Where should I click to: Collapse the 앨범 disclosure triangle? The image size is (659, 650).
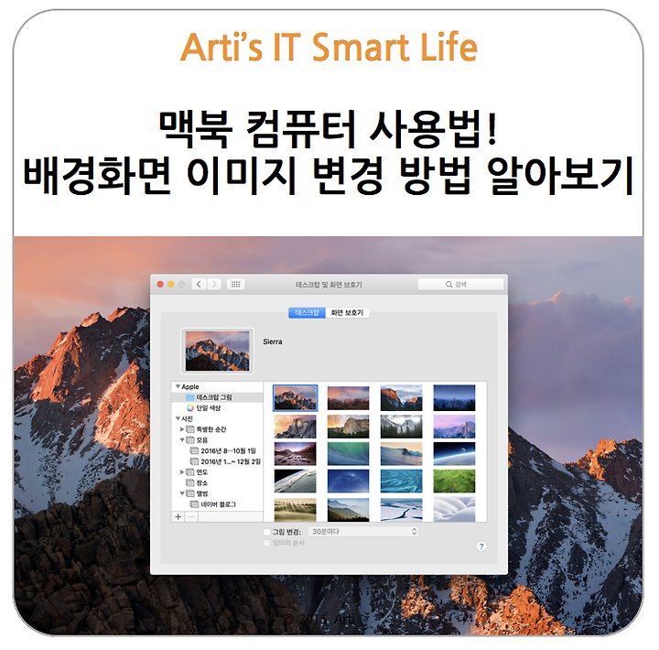(182, 493)
